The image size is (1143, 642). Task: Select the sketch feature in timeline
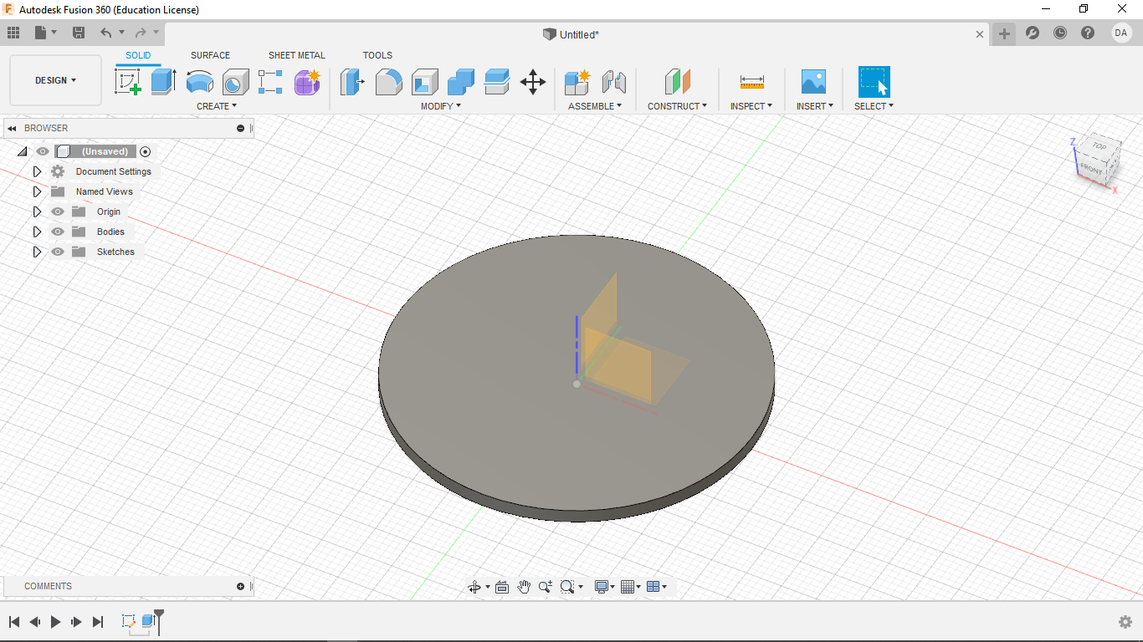[x=129, y=621]
